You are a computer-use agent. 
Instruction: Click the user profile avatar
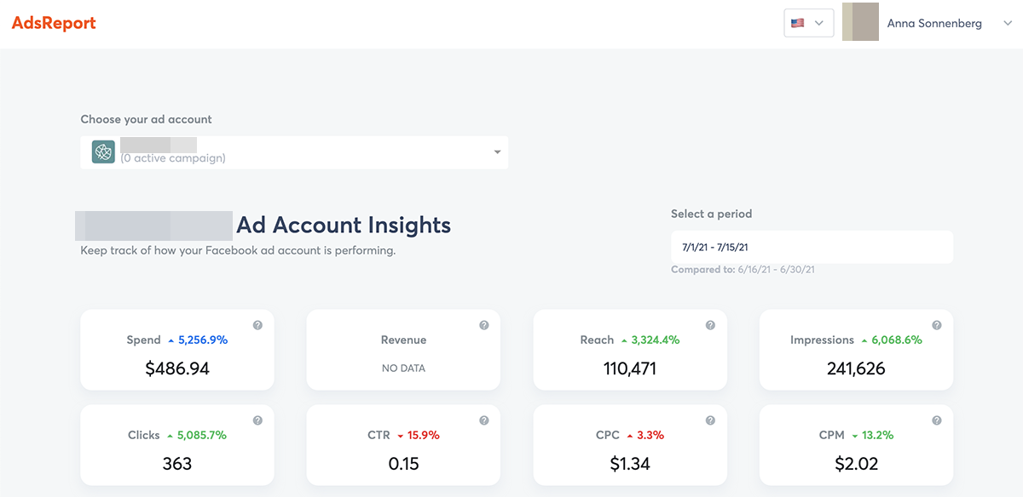click(x=860, y=23)
